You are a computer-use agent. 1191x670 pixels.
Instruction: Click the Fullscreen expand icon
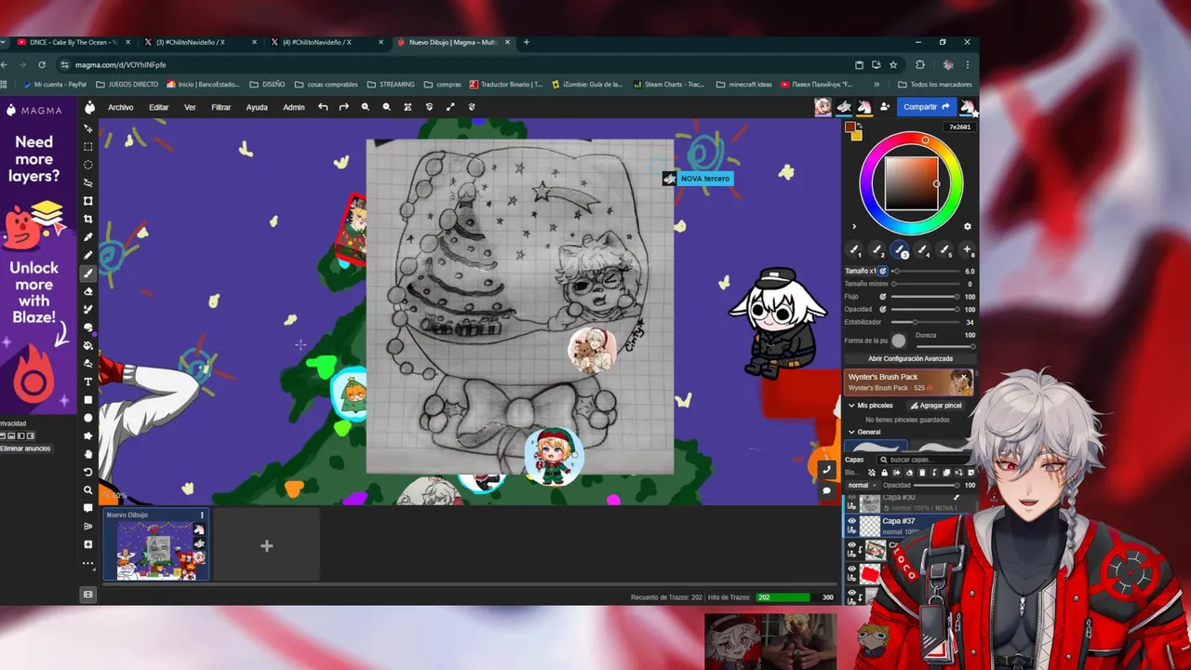pyautogui.click(x=450, y=107)
